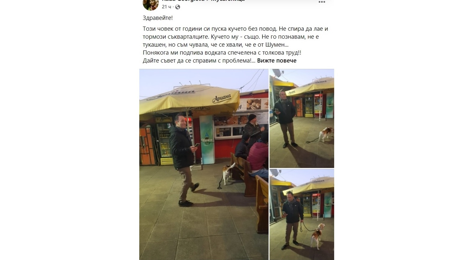Screen dimensions: 462x260
Task: Click the paragraph mentioning Шумен
Action: coord(236,37)
